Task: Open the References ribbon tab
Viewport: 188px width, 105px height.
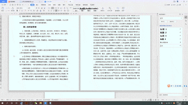Action: 49,5
